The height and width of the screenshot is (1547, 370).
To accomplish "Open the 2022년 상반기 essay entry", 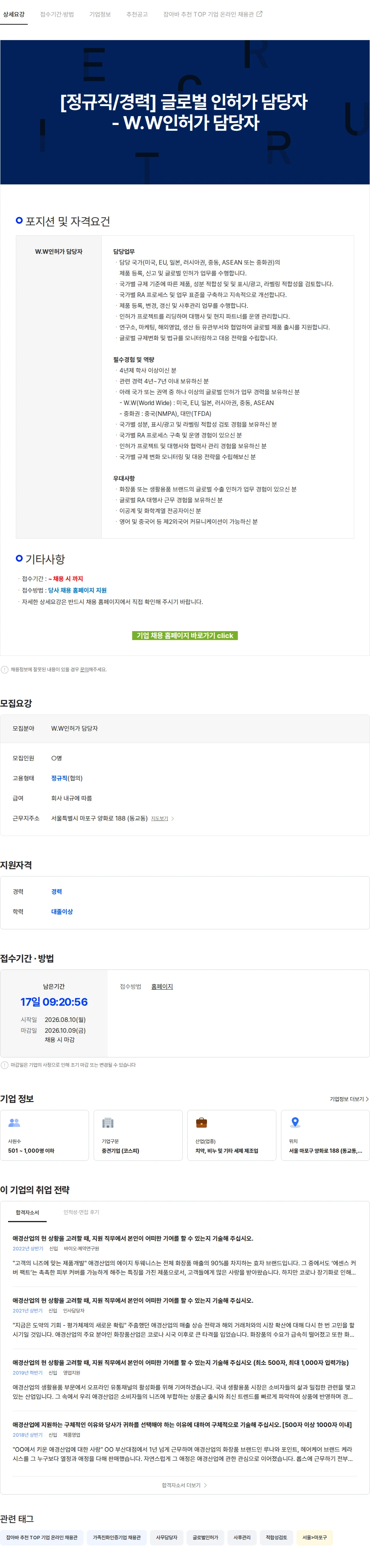I will point(185,1255).
